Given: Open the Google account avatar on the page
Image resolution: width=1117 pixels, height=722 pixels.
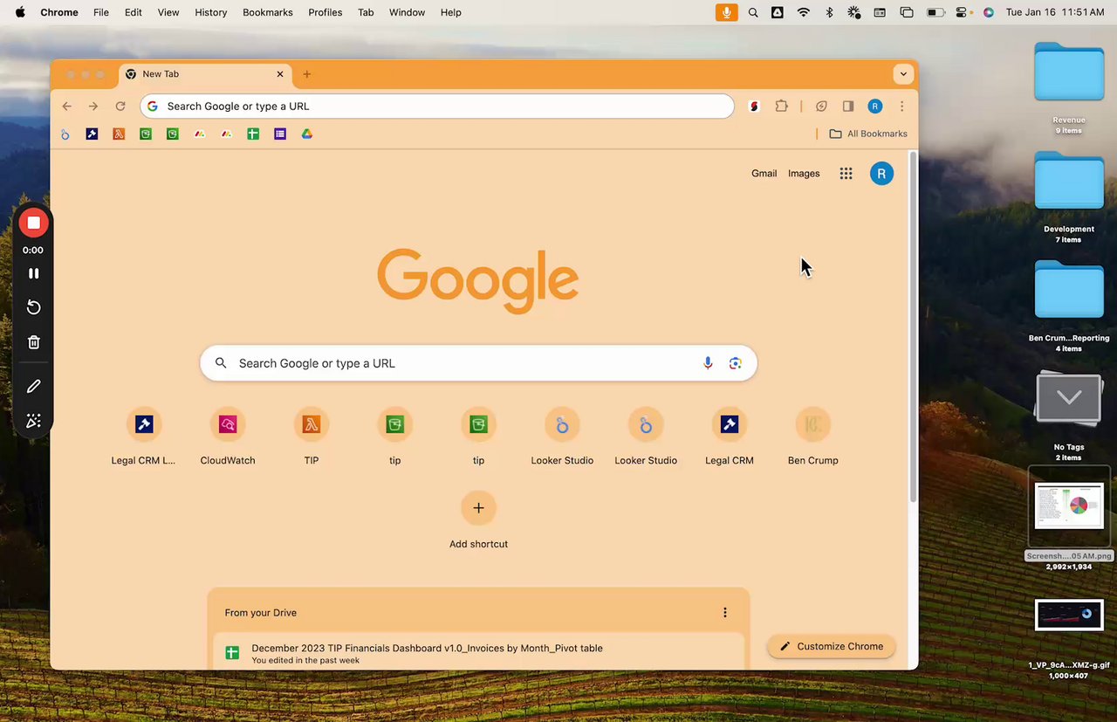Looking at the screenshot, I should pos(881,174).
